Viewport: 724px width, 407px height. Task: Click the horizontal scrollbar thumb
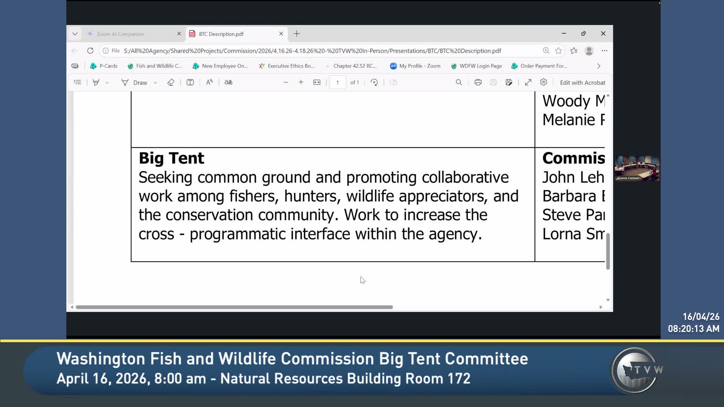click(234, 307)
